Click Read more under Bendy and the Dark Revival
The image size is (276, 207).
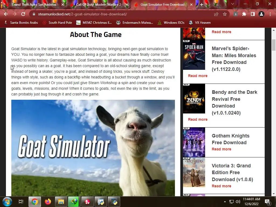[x=198, y=119]
